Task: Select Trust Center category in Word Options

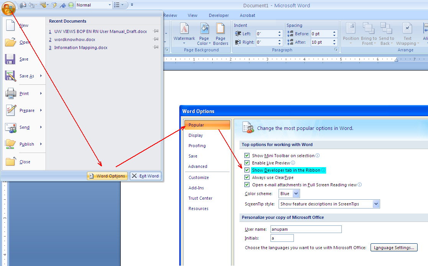Action: (207, 198)
